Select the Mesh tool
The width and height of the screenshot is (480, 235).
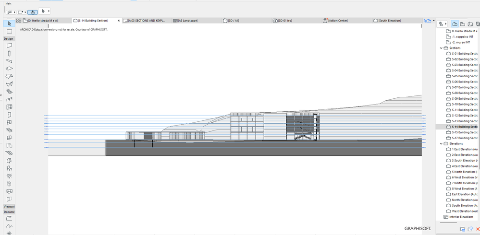[x=9, y=153]
